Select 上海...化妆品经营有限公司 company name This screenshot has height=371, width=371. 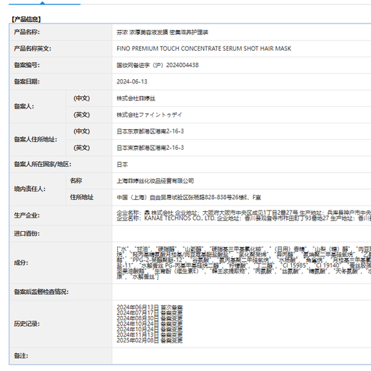(156, 181)
